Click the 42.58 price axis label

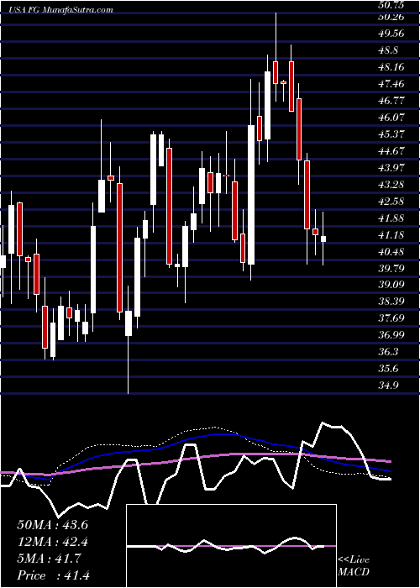[x=391, y=202]
